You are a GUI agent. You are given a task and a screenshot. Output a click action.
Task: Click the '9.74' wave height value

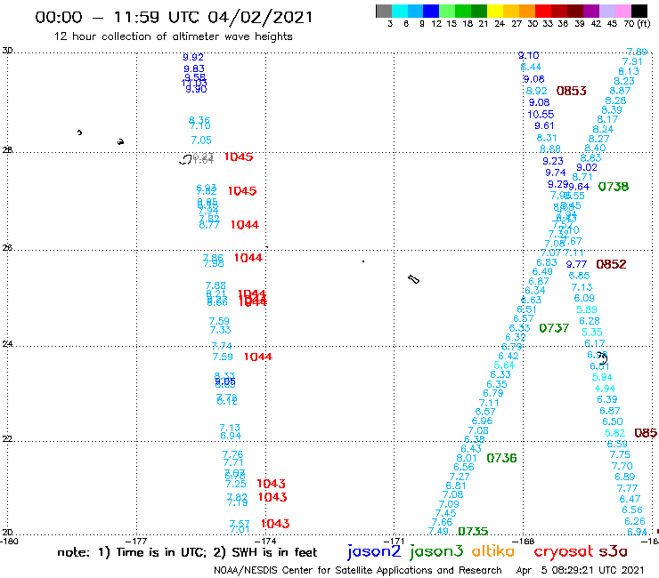555,173
